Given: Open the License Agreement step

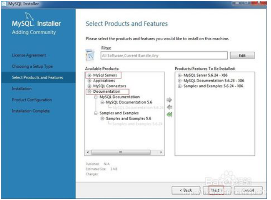Looking at the screenshot, I should (29, 55).
